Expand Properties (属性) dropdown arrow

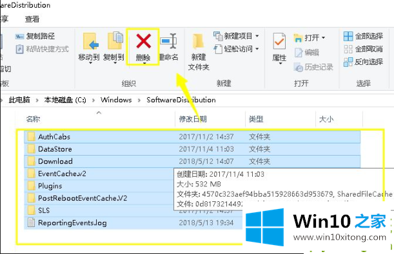coord(281,64)
